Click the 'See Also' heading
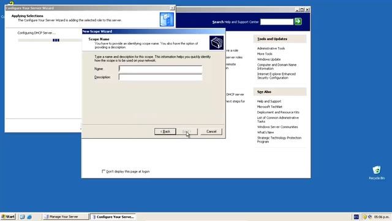The height and width of the screenshot is (221, 392). tap(264, 92)
